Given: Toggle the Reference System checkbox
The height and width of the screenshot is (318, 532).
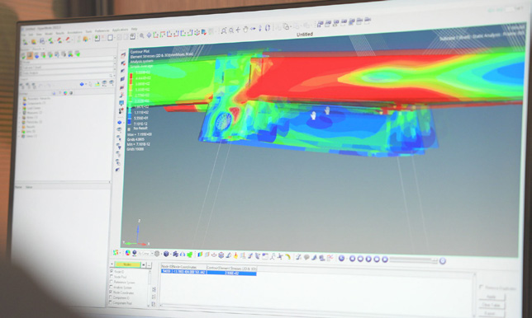Looking at the screenshot, I should coord(112,282).
